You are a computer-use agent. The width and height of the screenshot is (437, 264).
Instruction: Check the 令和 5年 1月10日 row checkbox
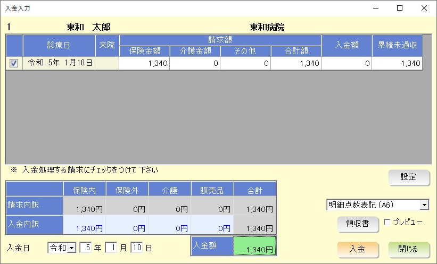[14, 63]
